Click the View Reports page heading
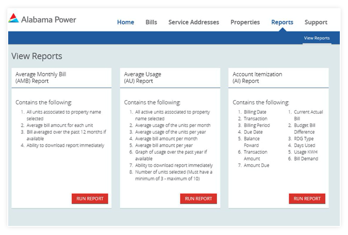This screenshot has height=235, width=348. 37,56
